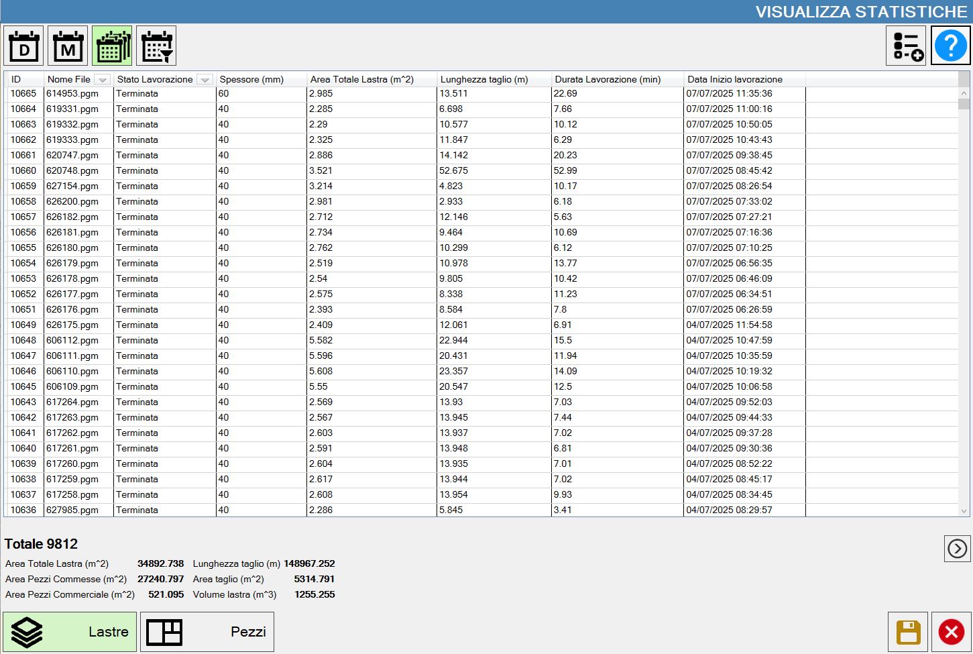973x654 pixels.
Task: Select row with file 614953.pgm
Action: (x=481, y=94)
